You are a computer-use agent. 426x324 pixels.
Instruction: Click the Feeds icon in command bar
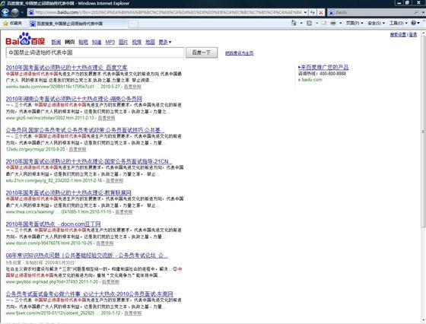[309, 23]
